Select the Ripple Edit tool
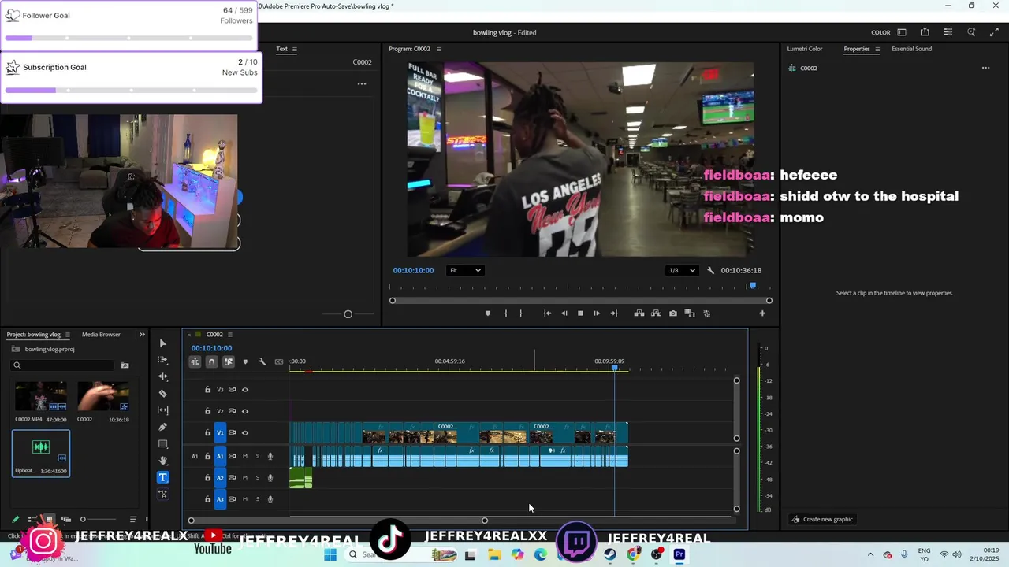The height and width of the screenshot is (567, 1009). 162,376
